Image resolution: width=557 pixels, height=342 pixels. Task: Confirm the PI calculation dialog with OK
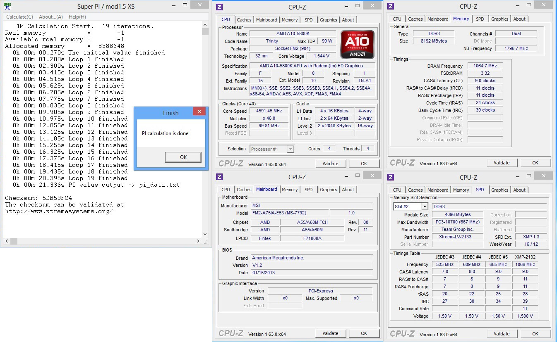[x=183, y=157]
